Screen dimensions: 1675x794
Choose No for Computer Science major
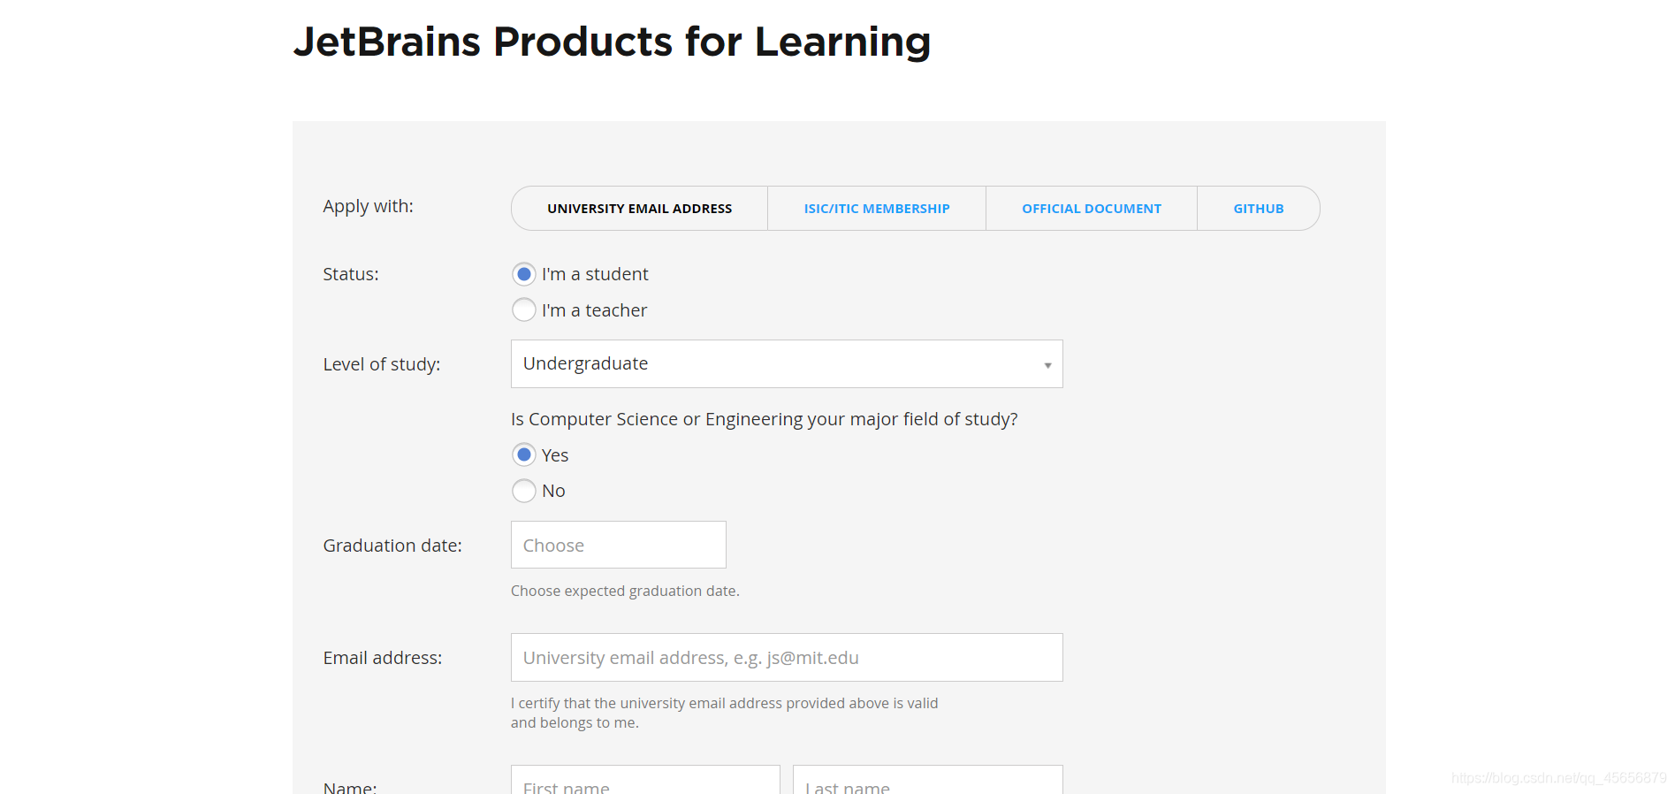pyautogui.click(x=524, y=491)
